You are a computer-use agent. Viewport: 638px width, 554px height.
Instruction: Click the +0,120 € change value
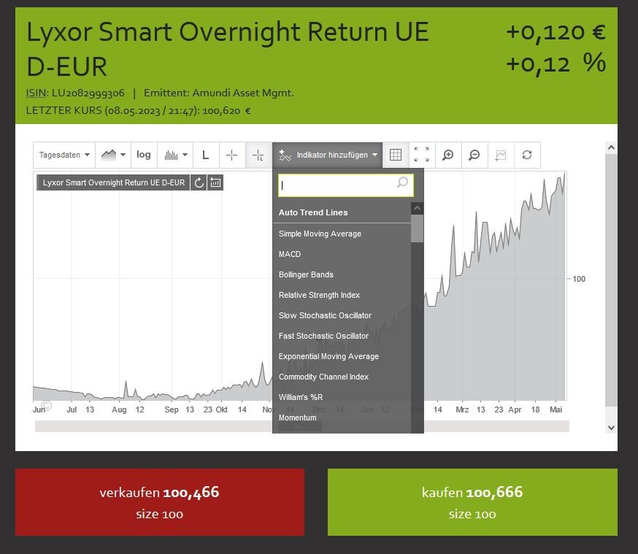pyautogui.click(x=556, y=32)
